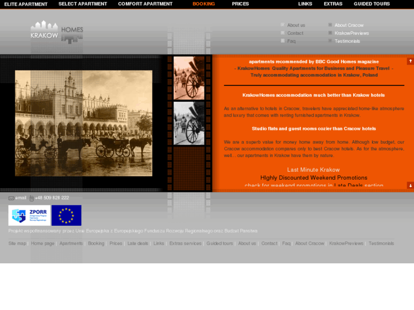Open the Links menu item
Viewport: 414px width, 310px height.
pyautogui.click(x=305, y=4)
